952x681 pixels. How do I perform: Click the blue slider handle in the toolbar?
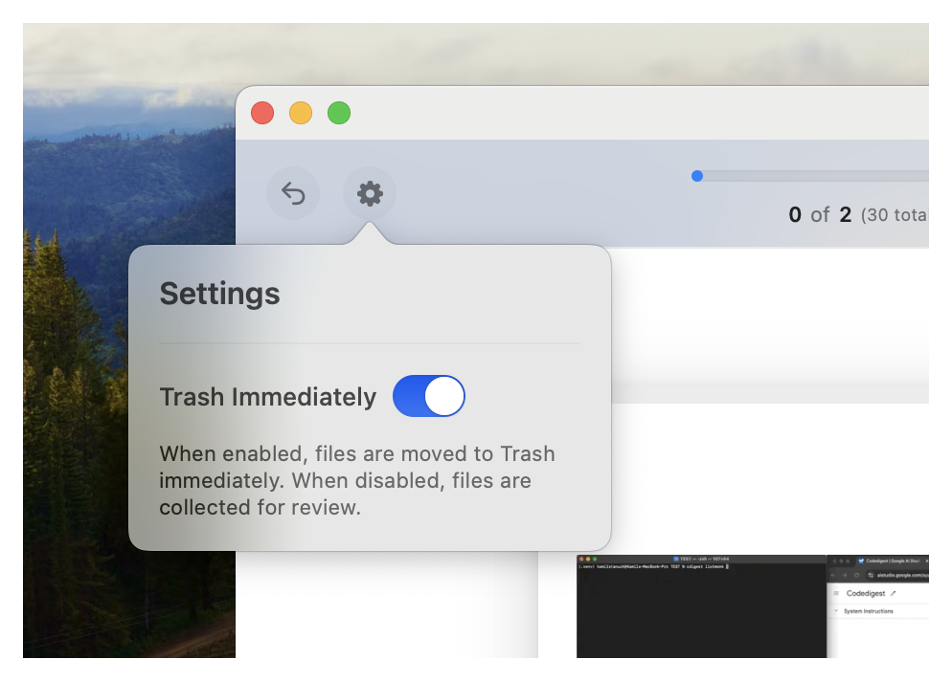click(x=697, y=176)
